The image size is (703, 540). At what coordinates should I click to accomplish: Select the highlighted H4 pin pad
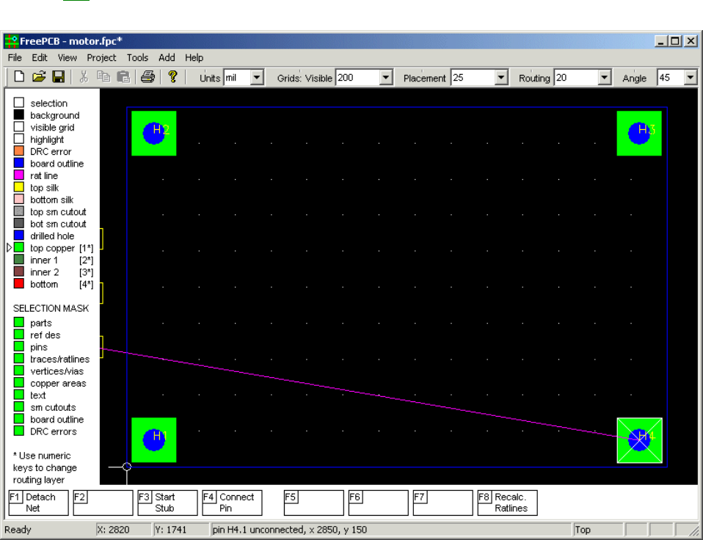[x=639, y=440]
